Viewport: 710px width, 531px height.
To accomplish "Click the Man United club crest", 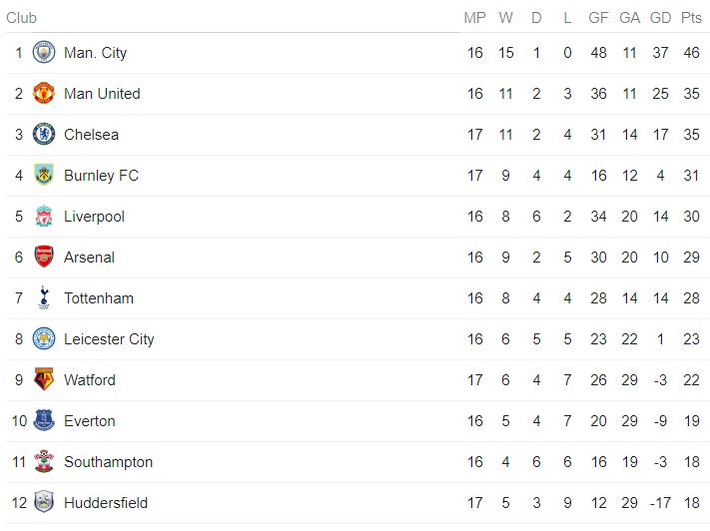I will [x=43, y=93].
